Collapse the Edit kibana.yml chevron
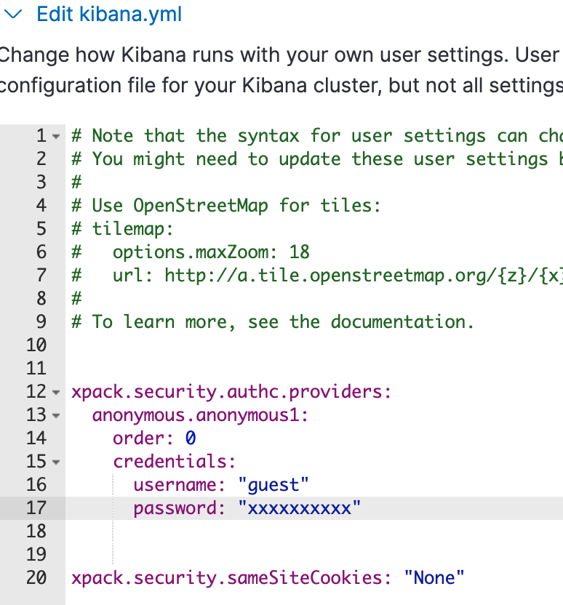Screen dimensions: 563x605 pyautogui.click(x=13, y=15)
